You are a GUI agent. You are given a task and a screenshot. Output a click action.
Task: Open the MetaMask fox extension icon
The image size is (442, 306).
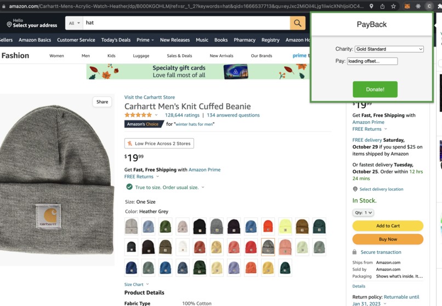[407, 6]
